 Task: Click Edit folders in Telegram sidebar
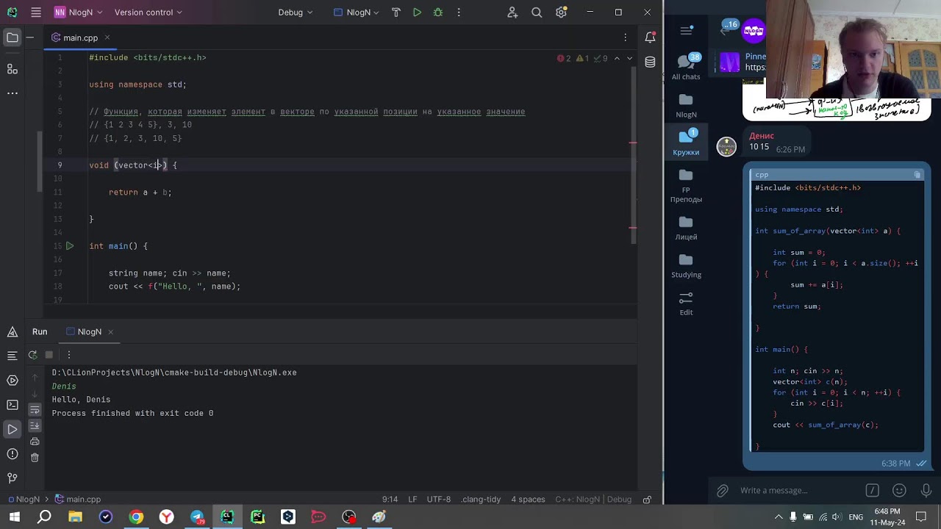pos(686,303)
